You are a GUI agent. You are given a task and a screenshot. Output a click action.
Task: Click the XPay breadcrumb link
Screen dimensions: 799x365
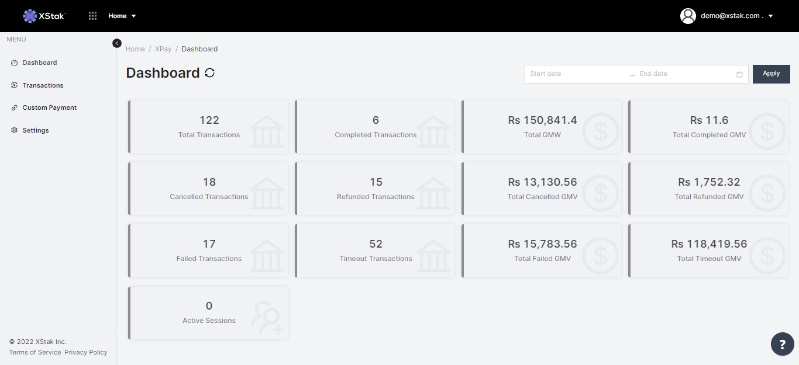[163, 49]
